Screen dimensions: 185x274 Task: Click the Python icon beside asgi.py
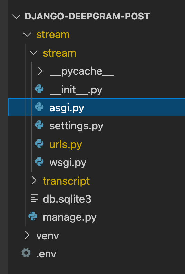39,107
